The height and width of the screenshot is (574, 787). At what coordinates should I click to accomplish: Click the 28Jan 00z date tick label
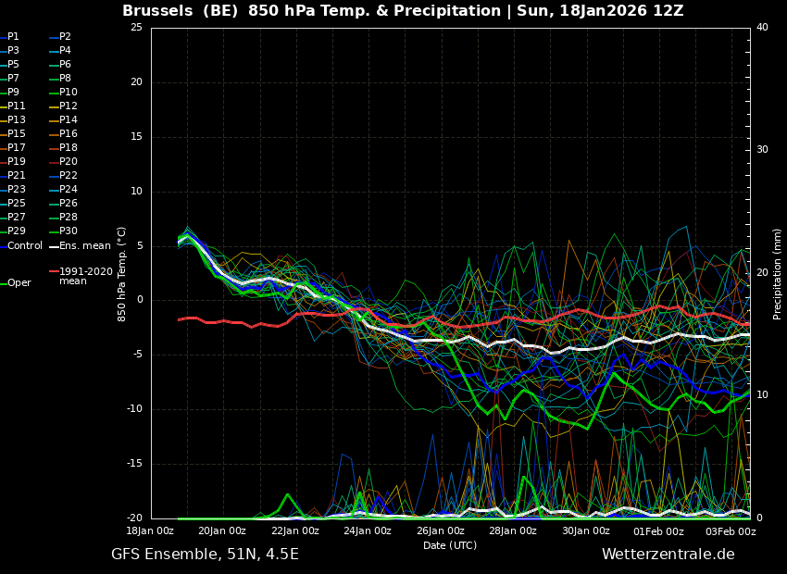[512, 531]
